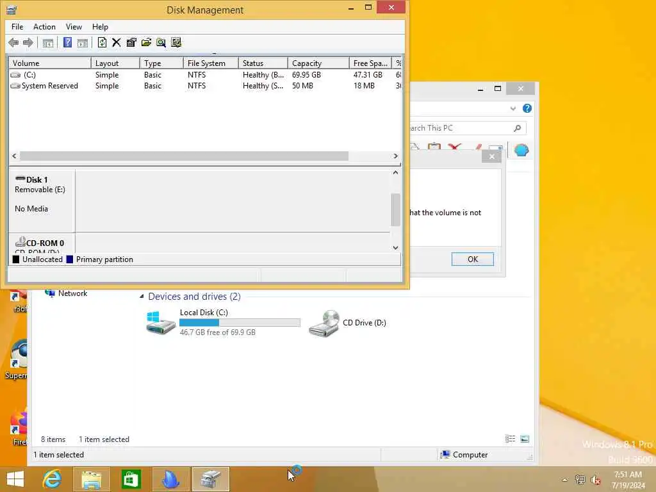This screenshot has height=492, width=656.
Task: Click the left arrow of the horizontal scrollbar
Action: coord(14,156)
